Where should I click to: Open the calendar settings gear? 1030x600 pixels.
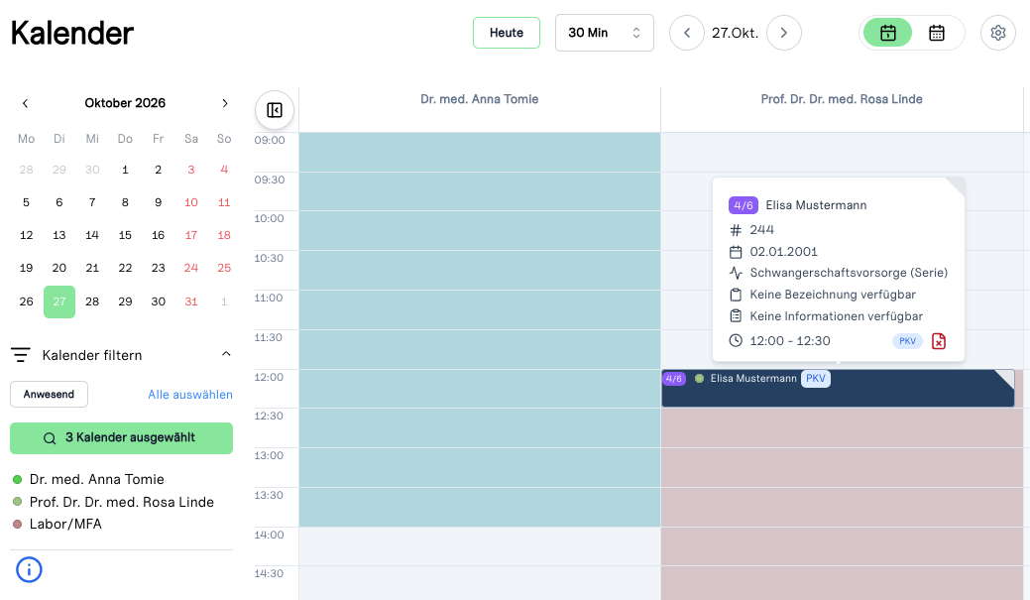coord(998,33)
